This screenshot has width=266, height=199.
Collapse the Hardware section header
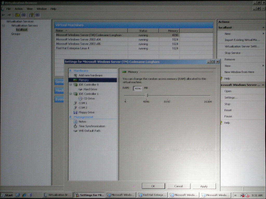70,70
